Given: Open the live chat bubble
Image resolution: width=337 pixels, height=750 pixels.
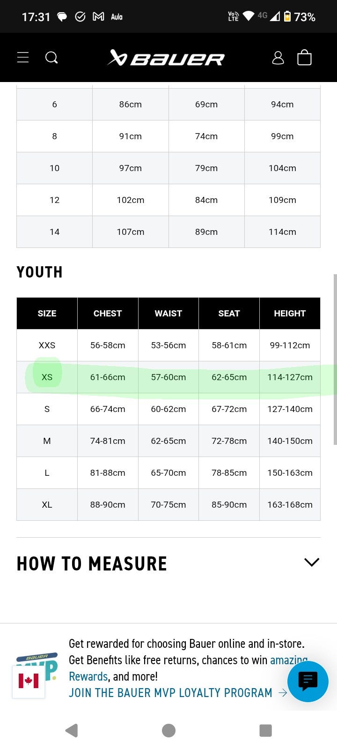Looking at the screenshot, I should tap(308, 681).
